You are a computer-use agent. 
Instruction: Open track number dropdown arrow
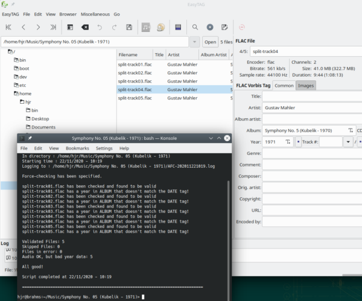pos(348,142)
